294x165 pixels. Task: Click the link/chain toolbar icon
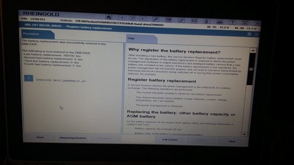pyautogui.click(x=181, y=20)
